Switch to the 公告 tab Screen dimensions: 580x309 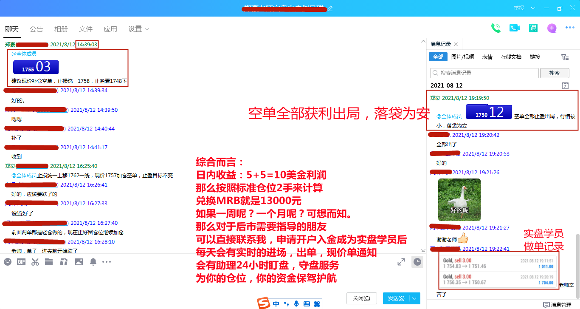point(37,29)
